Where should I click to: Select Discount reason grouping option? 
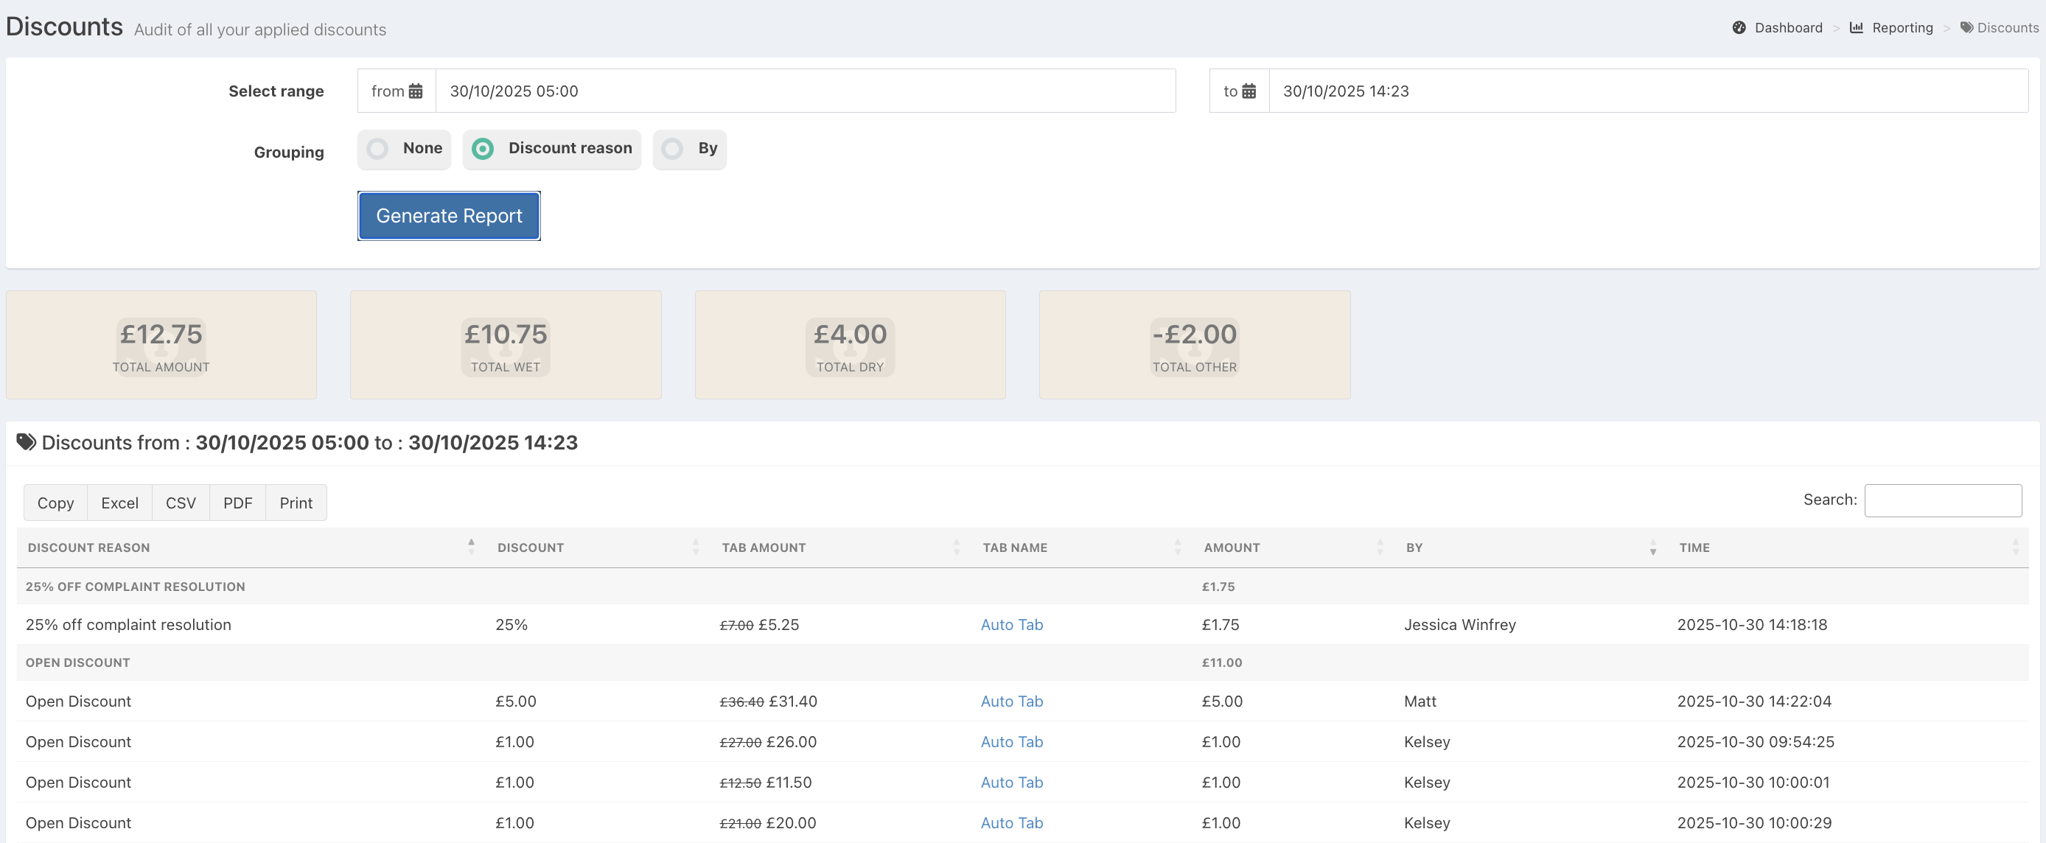(x=483, y=150)
